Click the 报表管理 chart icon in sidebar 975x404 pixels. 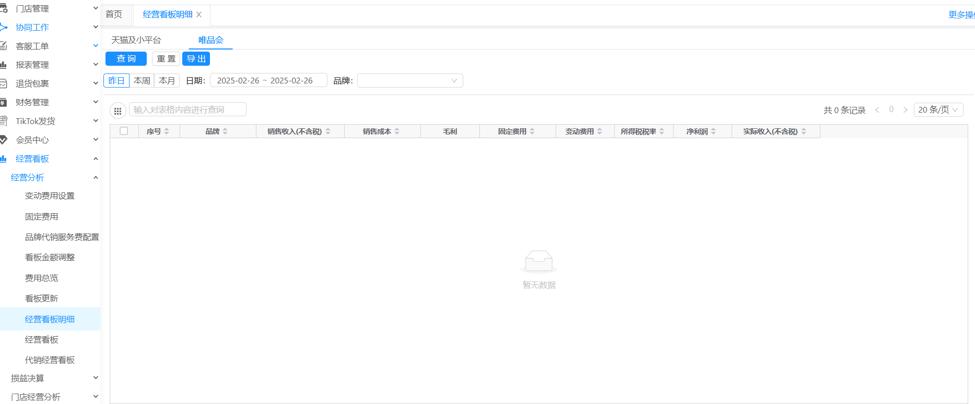point(4,65)
